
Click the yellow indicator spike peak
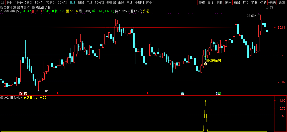(x=205, y=101)
